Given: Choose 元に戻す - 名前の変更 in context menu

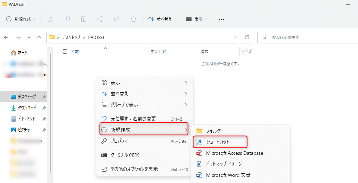Looking at the screenshot, I should 145,119.
